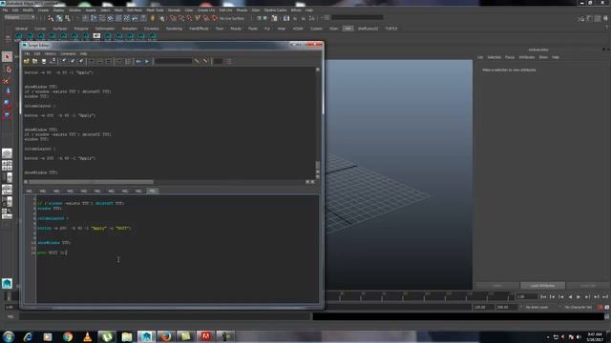
Task: Show Attribute Editor icon at top right
Action: pyautogui.click(x=589, y=18)
